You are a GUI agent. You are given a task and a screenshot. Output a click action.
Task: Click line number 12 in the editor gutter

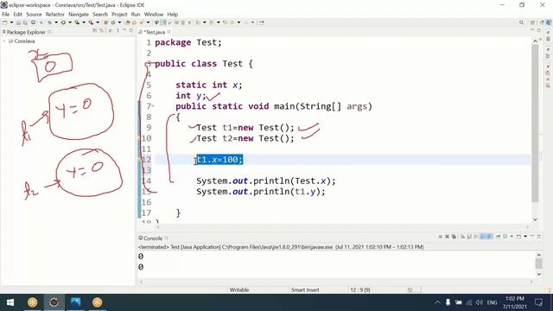click(146, 160)
